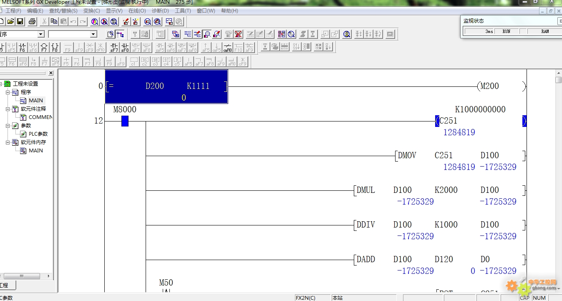Open the 显示(V) menu

click(x=114, y=11)
